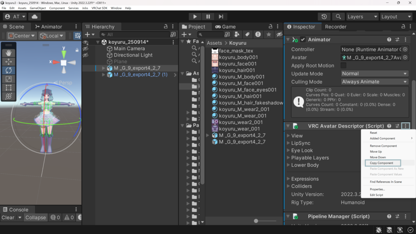Open Animator component help
The image size is (416, 234).
(x=389, y=39)
